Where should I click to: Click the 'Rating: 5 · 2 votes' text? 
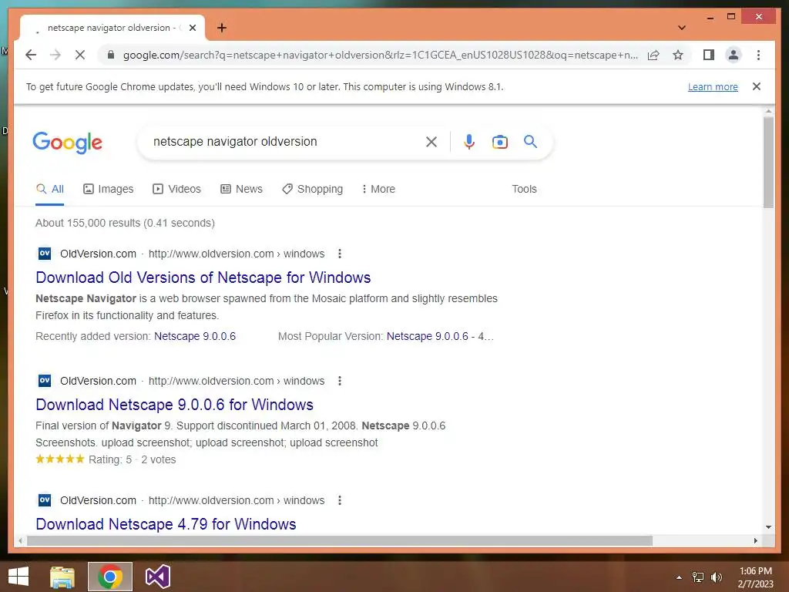pos(132,459)
